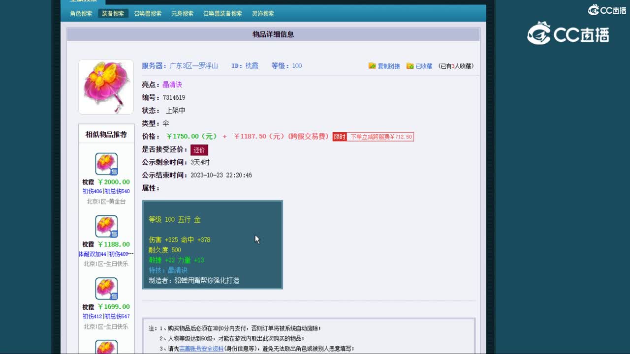Open the 灵饰搜索 tab
Viewport: 630px width, 354px height.
263,13
